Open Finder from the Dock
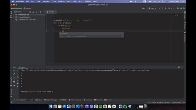This screenshot has width=196, height=110. tap(51, 106)
